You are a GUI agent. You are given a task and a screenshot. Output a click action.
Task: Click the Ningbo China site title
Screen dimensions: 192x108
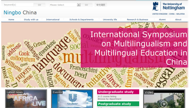[x=20, y=13]
